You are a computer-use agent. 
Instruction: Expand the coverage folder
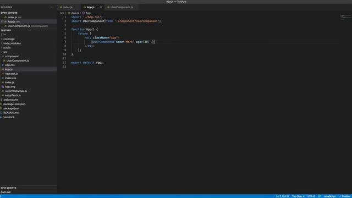coord(9,39)
